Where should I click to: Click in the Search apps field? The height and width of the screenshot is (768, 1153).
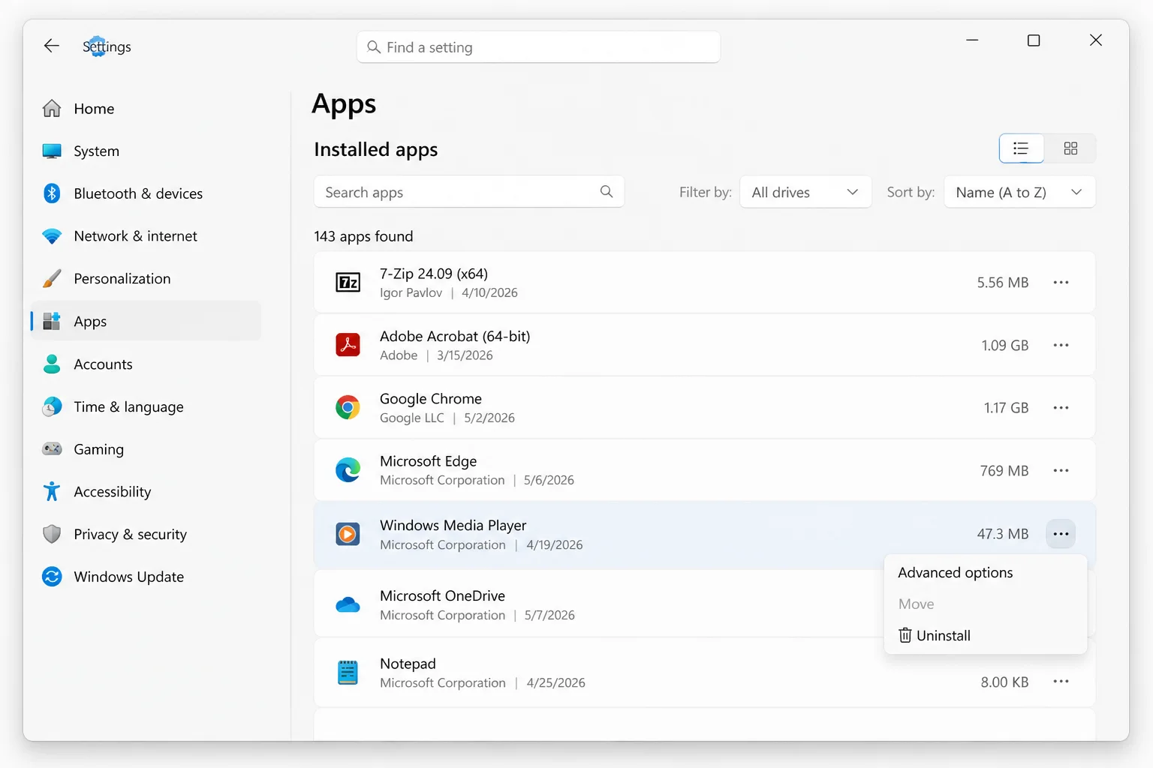[468, 192]
